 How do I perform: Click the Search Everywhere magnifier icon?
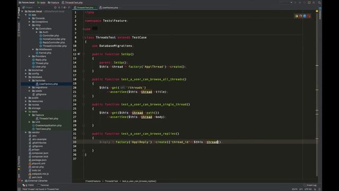click(x=319, y=3)
